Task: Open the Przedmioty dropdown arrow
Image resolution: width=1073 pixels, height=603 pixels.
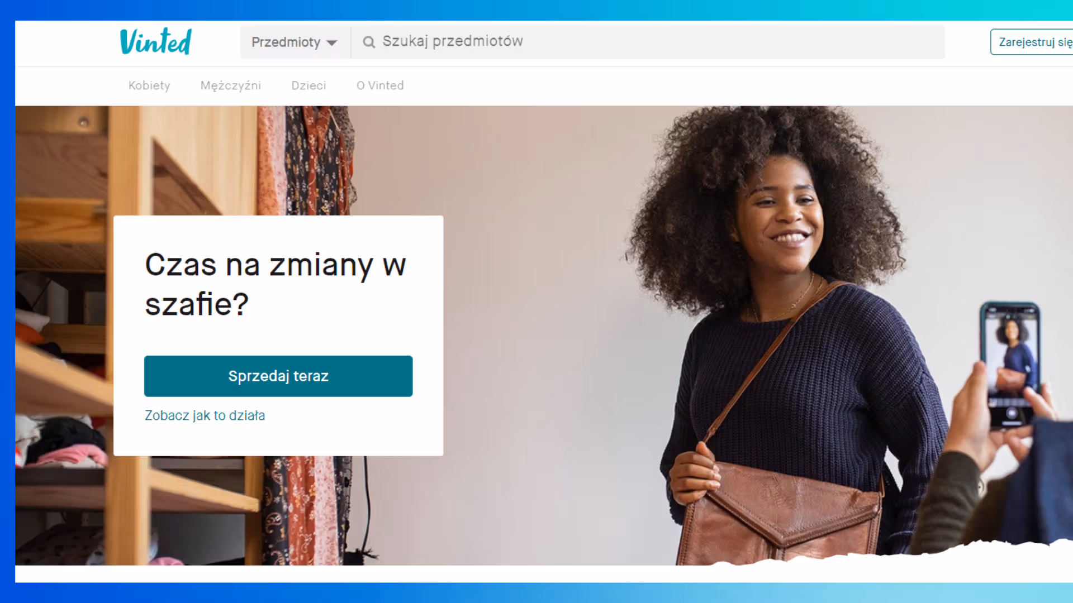Action: point(332,43)
